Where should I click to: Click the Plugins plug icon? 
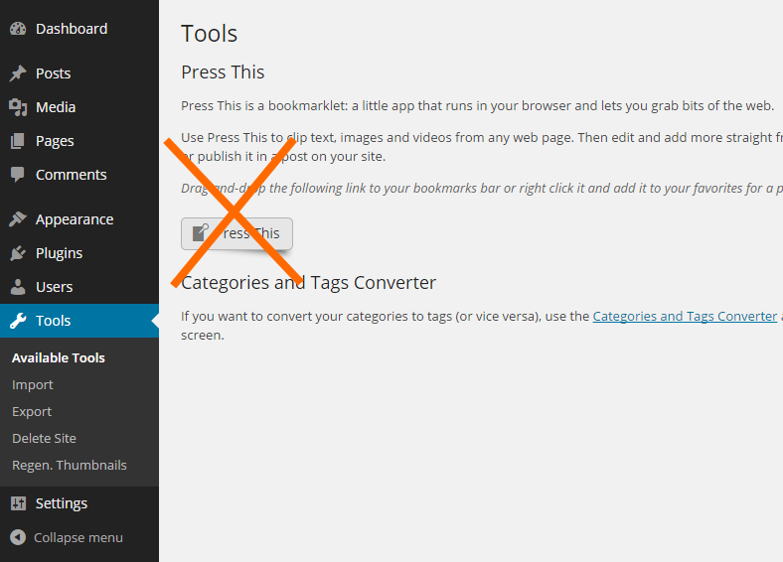[x=18, y=253]
